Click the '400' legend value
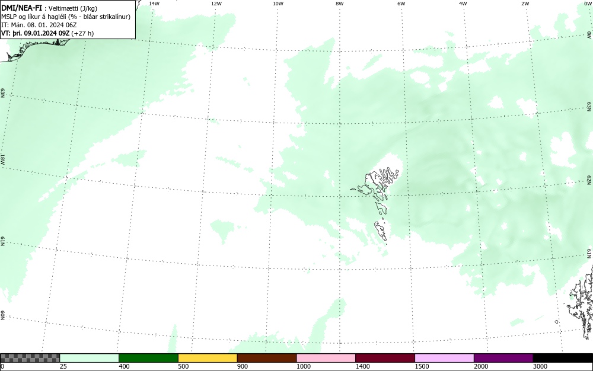This screenshot has height=371, width=593. click(x=124, y=366)
